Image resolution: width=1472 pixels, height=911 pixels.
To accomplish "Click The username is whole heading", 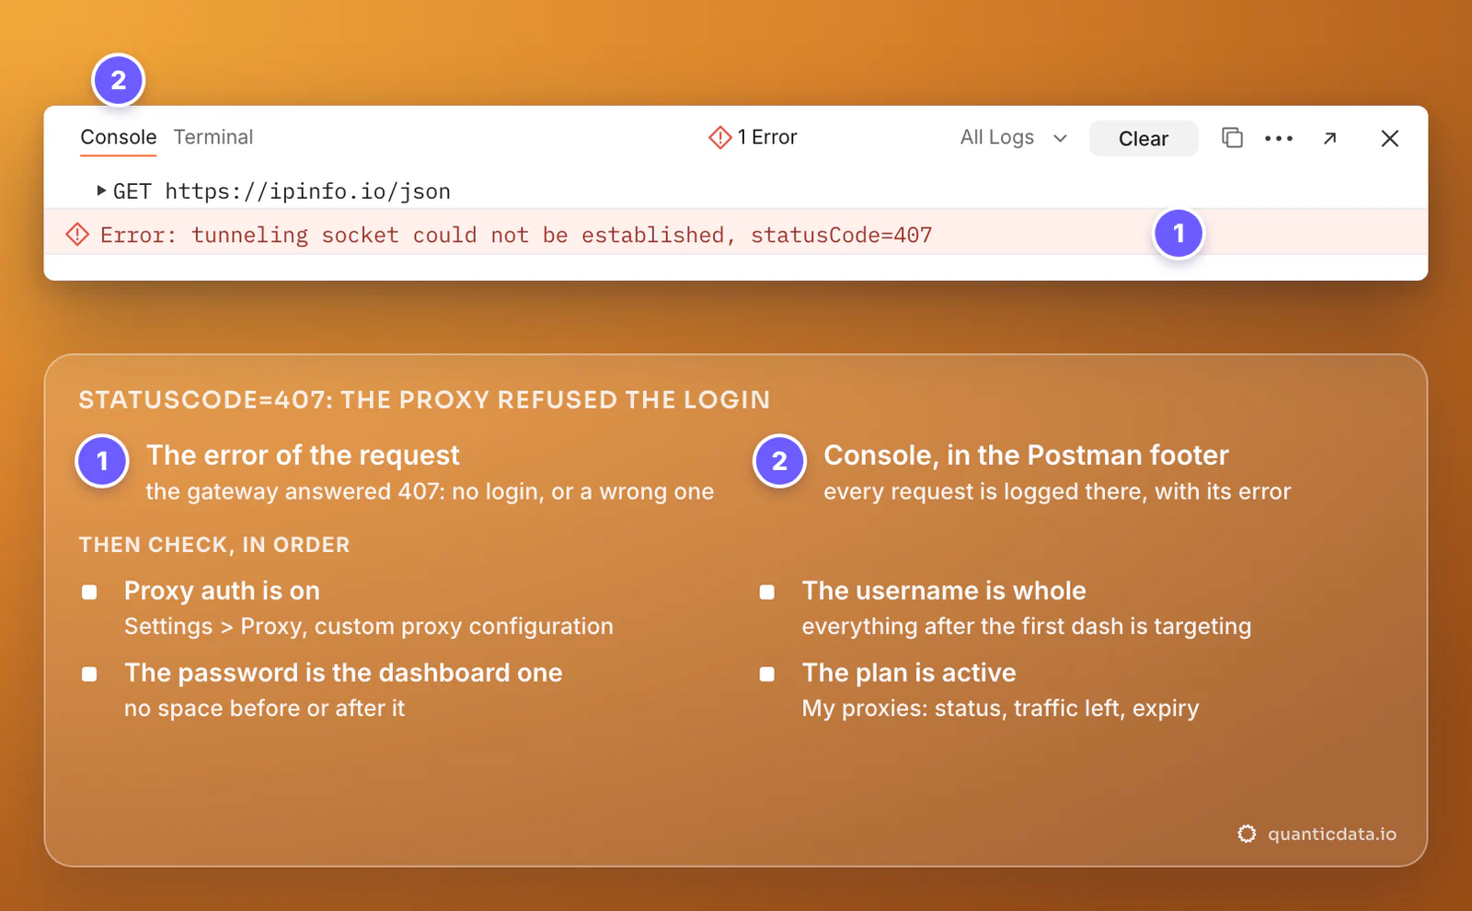I will click(x=944, y=591).
